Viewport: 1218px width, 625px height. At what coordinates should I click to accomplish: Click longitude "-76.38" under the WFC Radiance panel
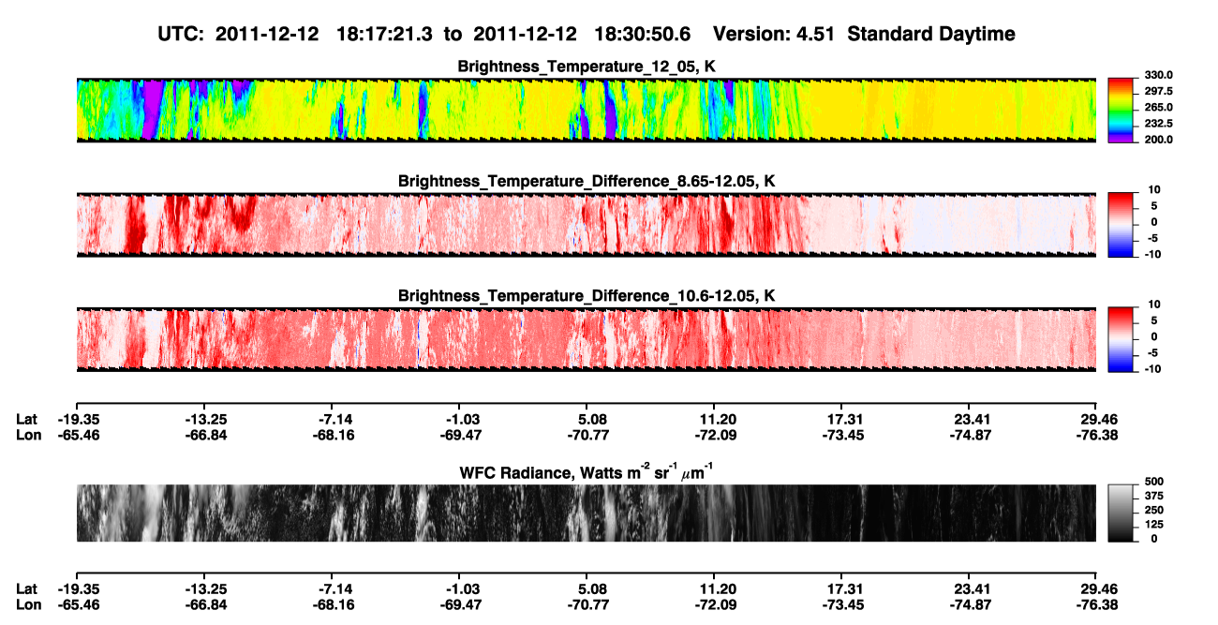(x=1096, y=604)
